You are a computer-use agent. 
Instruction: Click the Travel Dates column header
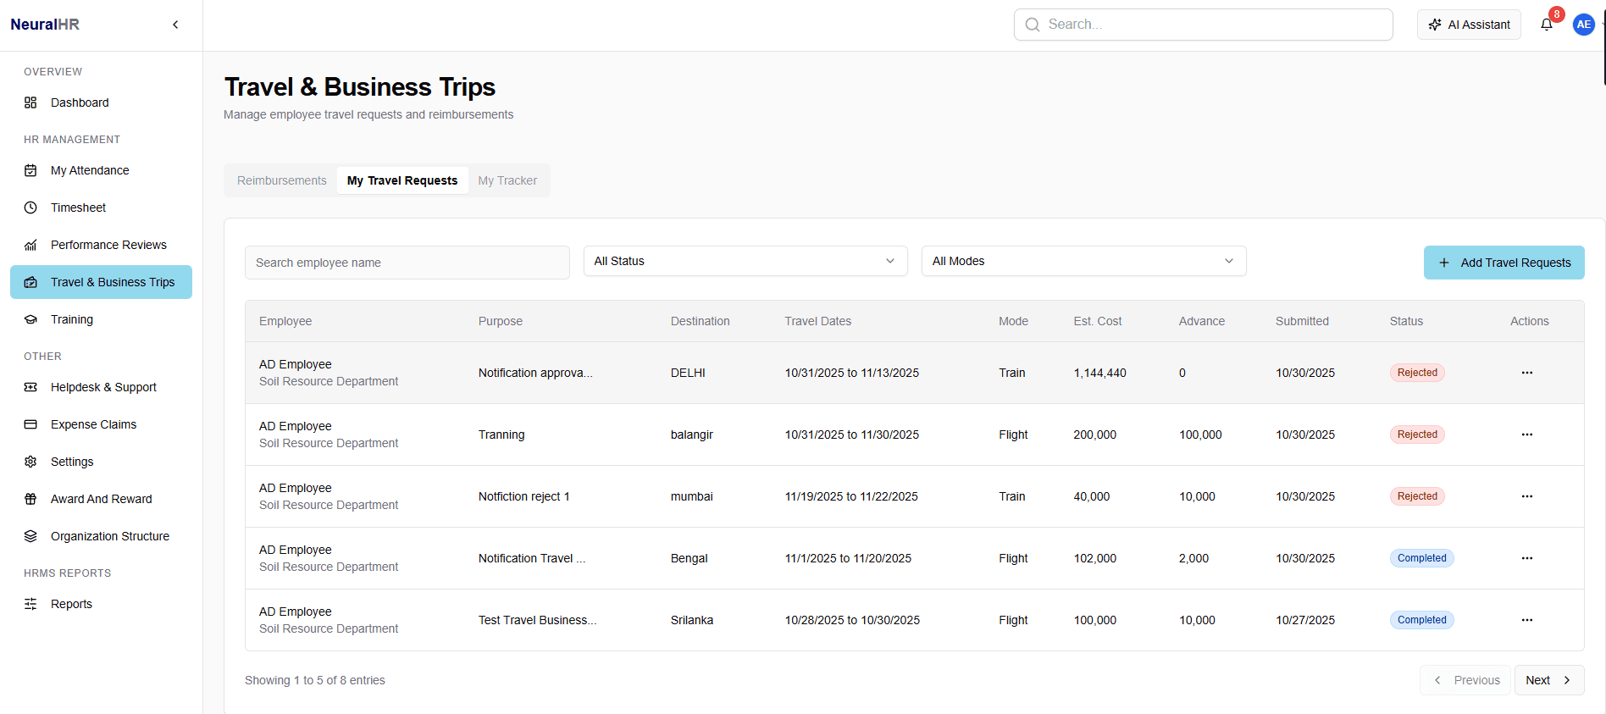817,321
